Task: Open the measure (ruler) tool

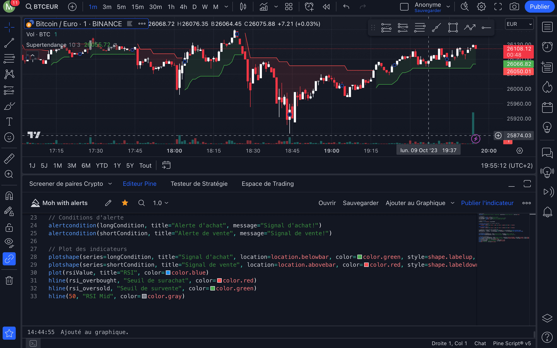Action: point(9,158)
